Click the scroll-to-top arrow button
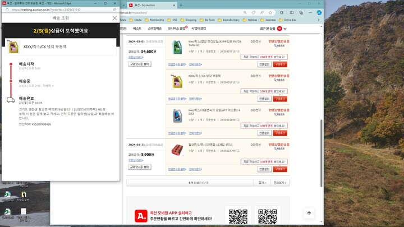This screenshot has width=404, height=227. tap(309, 213)
